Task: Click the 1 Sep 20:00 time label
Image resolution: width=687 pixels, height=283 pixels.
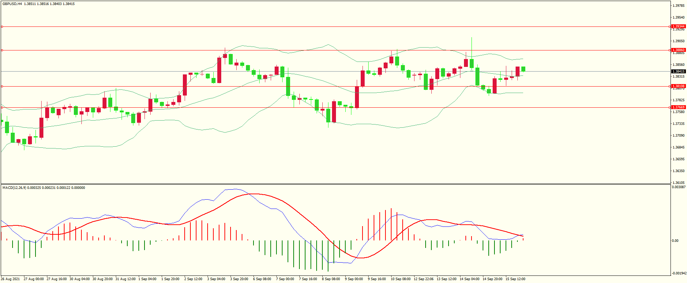Action: 170,279
